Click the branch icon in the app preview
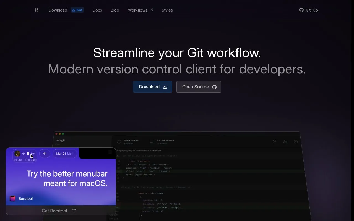The image size is (354, 221). 274,142
